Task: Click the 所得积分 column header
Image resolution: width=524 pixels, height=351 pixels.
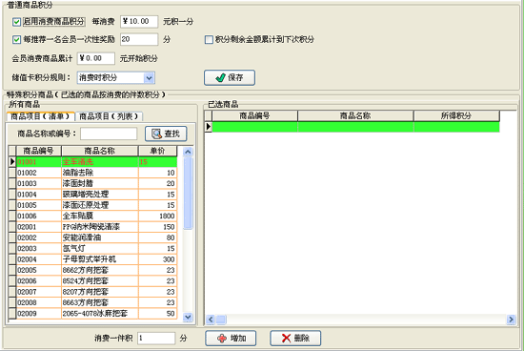Action: [456, 115]
